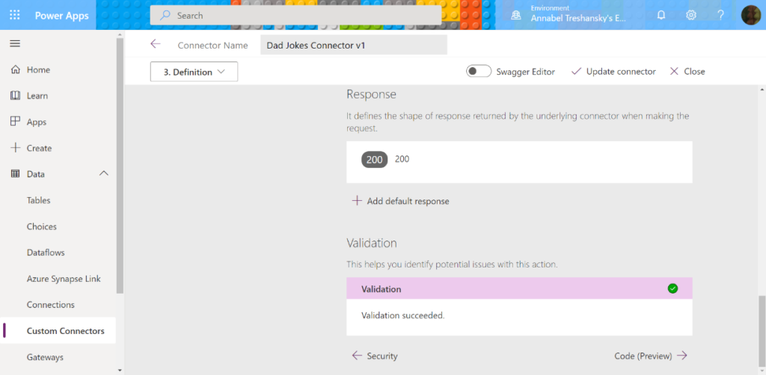Image resolution: width=766 pixels, height=375 pixels.
Task: Open Connections in the sidebar
Action: [x=50, y=305]
